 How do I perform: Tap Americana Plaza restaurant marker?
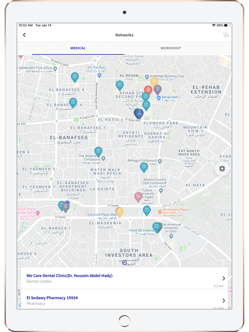coord(160,211)
